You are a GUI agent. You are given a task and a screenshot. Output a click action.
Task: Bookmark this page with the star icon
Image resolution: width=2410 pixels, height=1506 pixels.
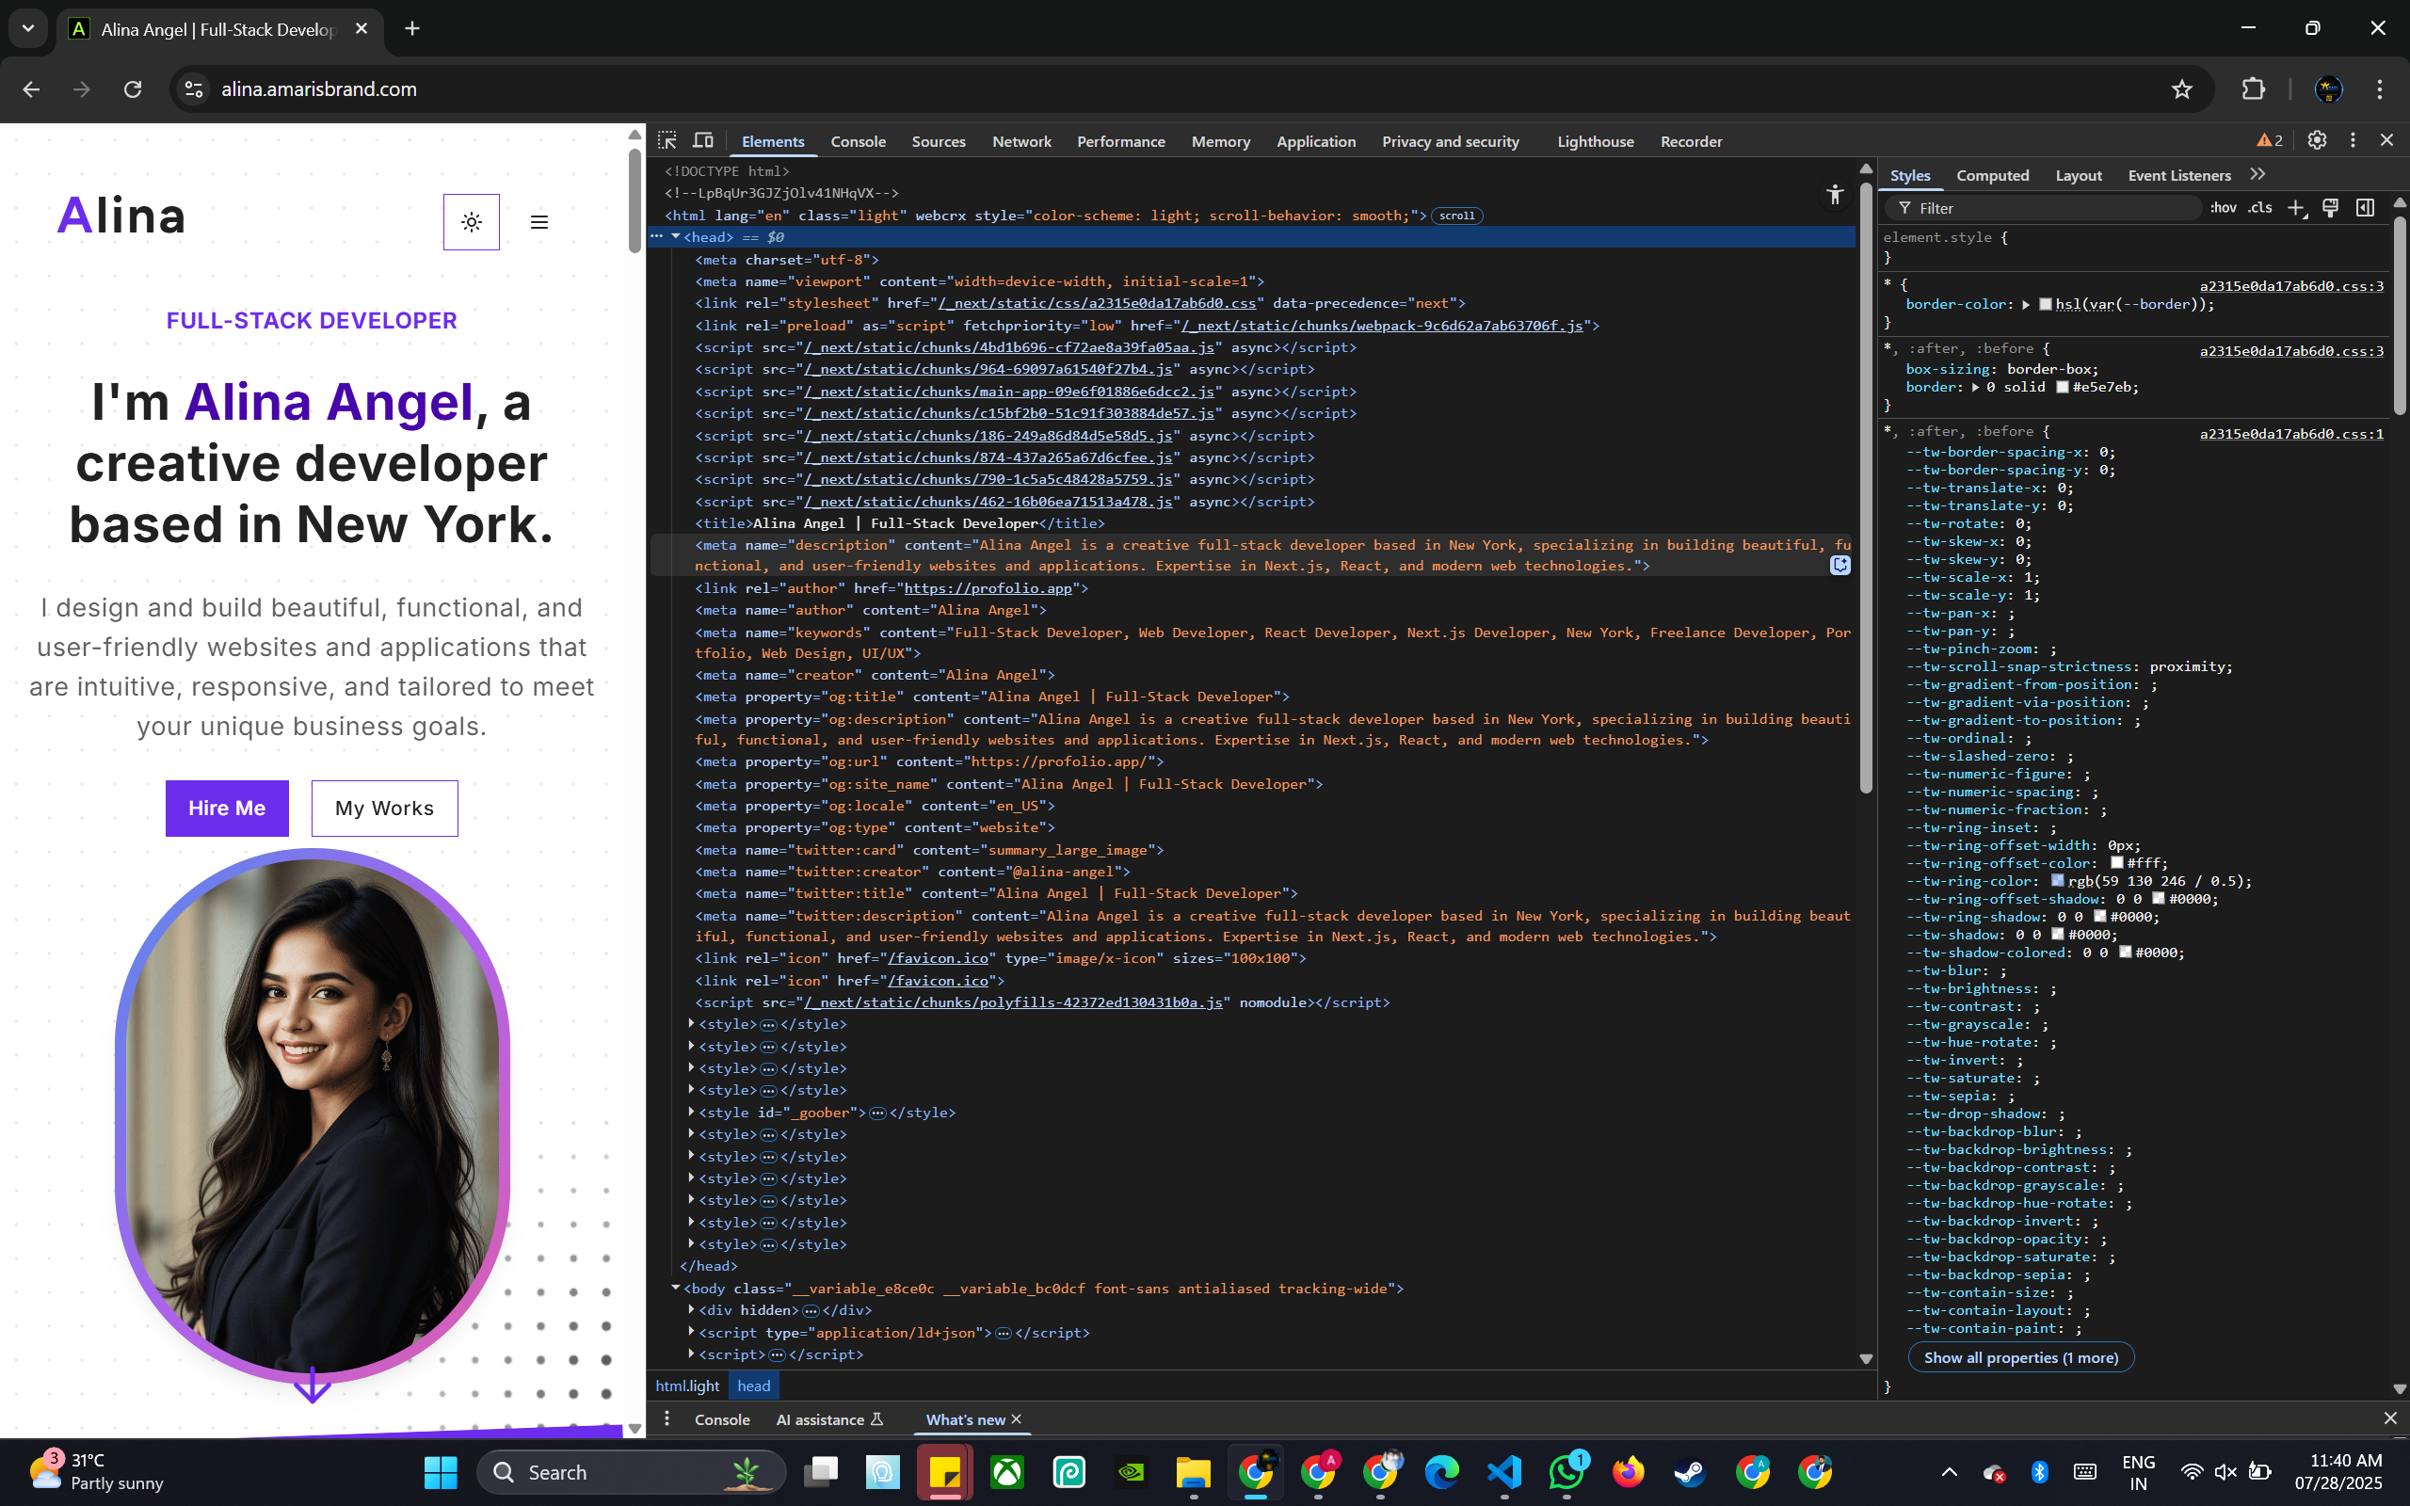pos(2181,89)
